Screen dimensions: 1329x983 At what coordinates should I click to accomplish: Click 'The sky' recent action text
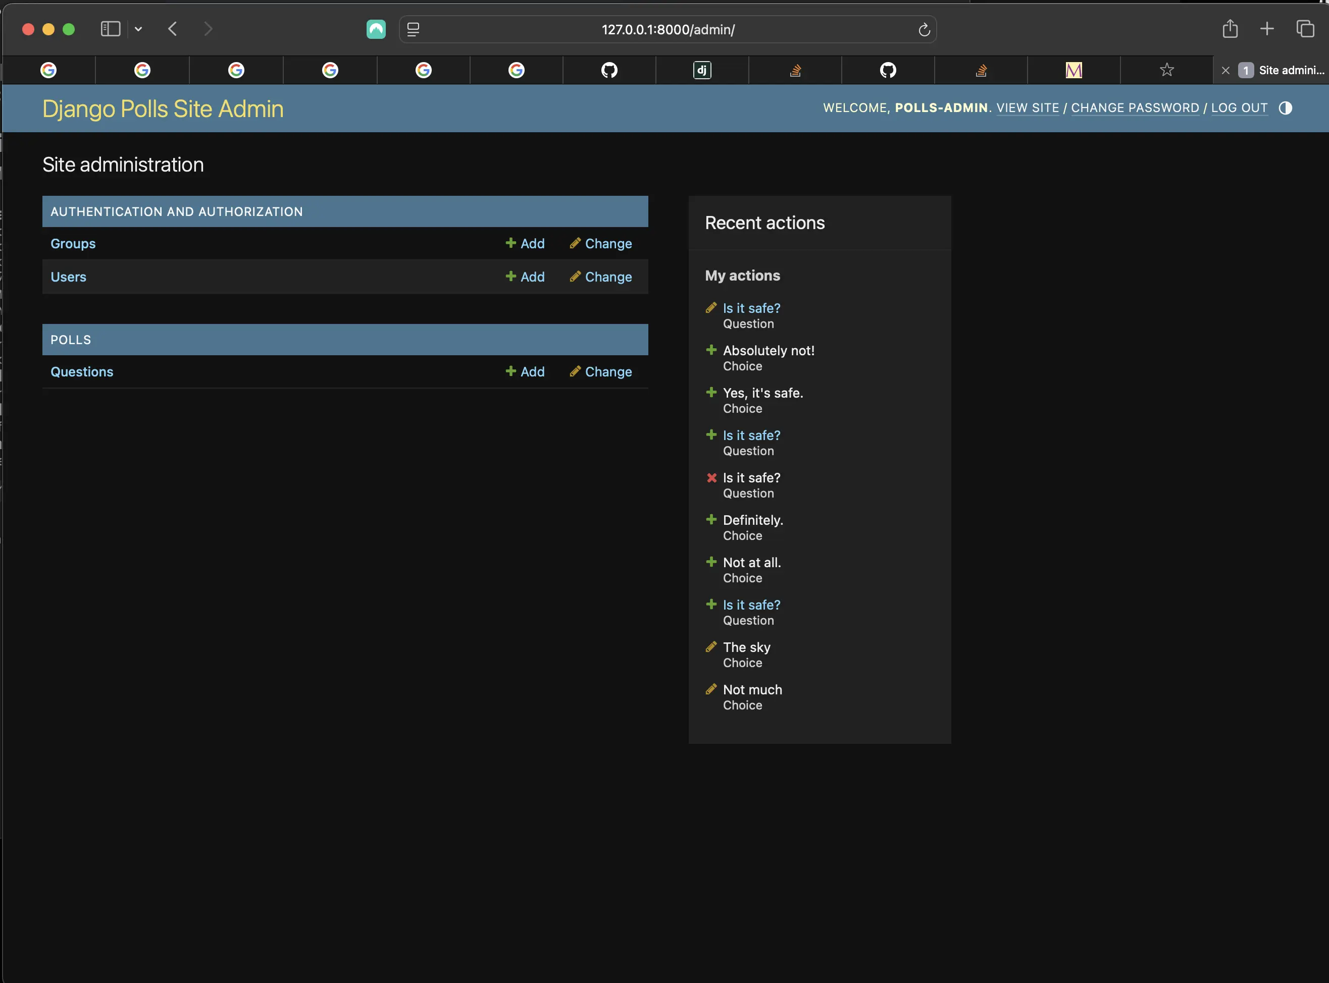747,647
